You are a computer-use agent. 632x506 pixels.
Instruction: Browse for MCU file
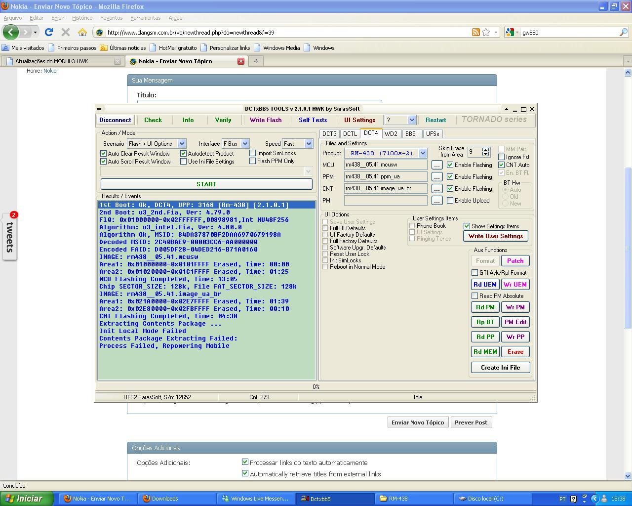pos(437,165)
